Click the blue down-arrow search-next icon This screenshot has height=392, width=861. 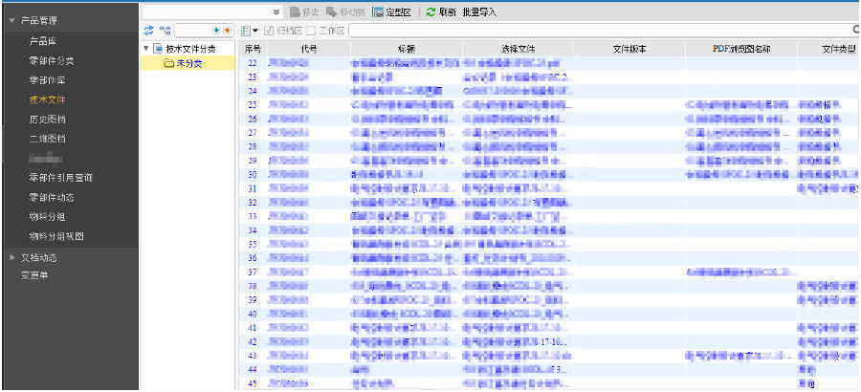216,31
